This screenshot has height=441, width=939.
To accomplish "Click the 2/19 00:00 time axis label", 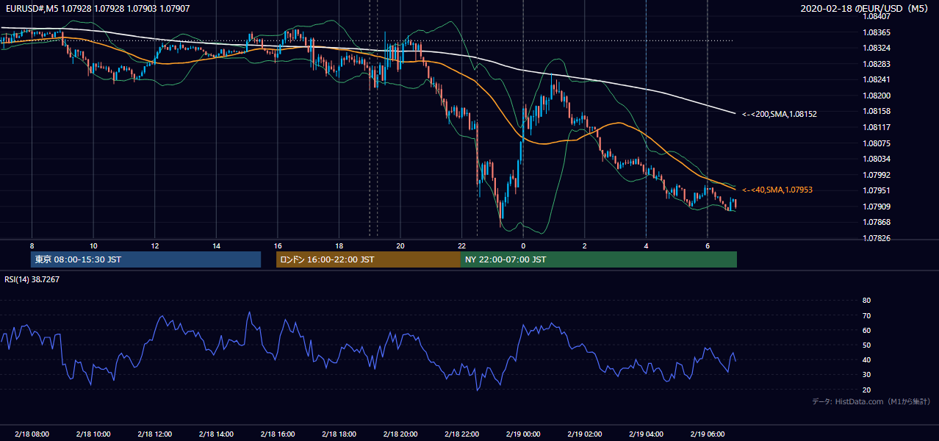I will click(523, 434).
